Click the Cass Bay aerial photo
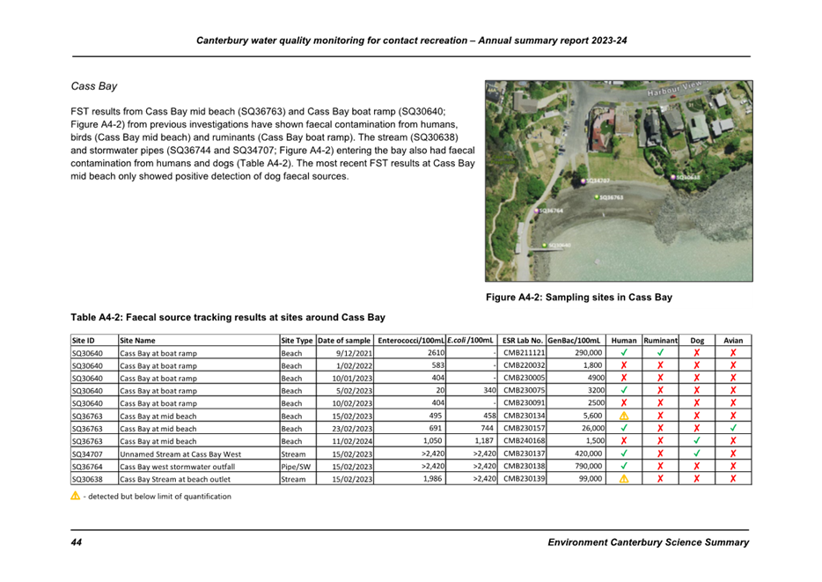The image size is (822, 582). tap(619, 180)
